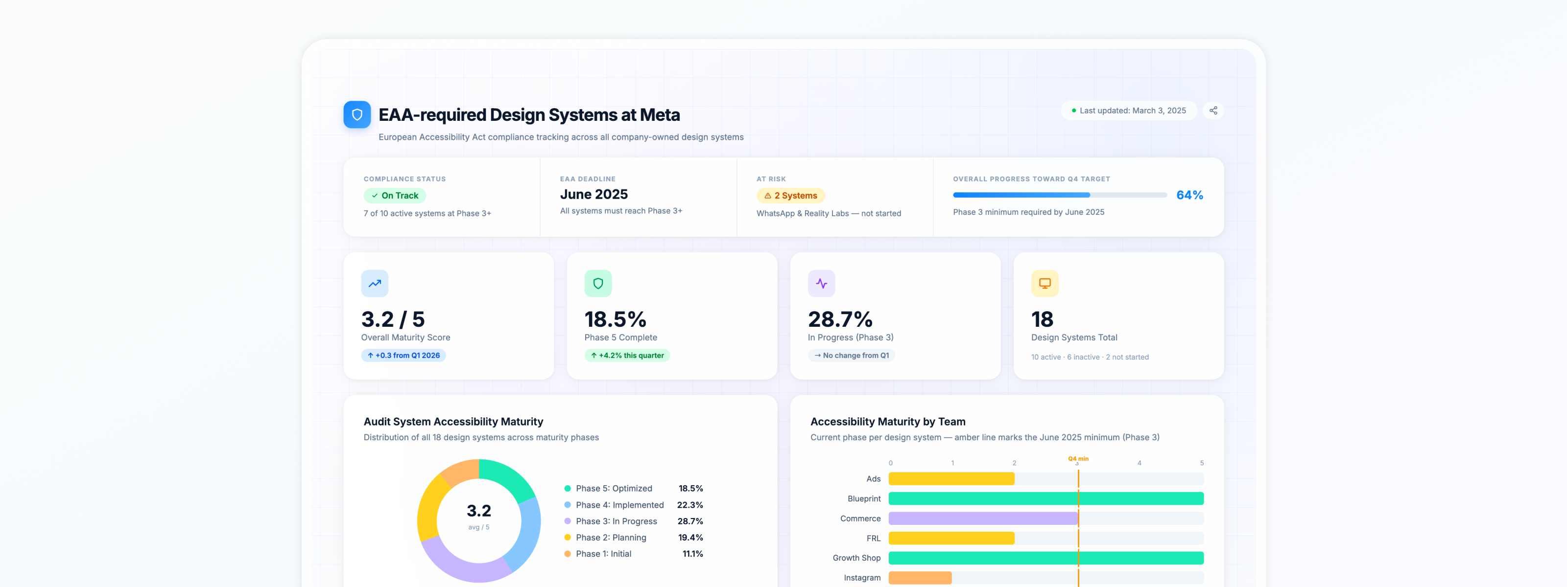This screenshot has width=1567, height=587.
Task: Click the +4.2% this quarter badge
Action: [627, 356]
